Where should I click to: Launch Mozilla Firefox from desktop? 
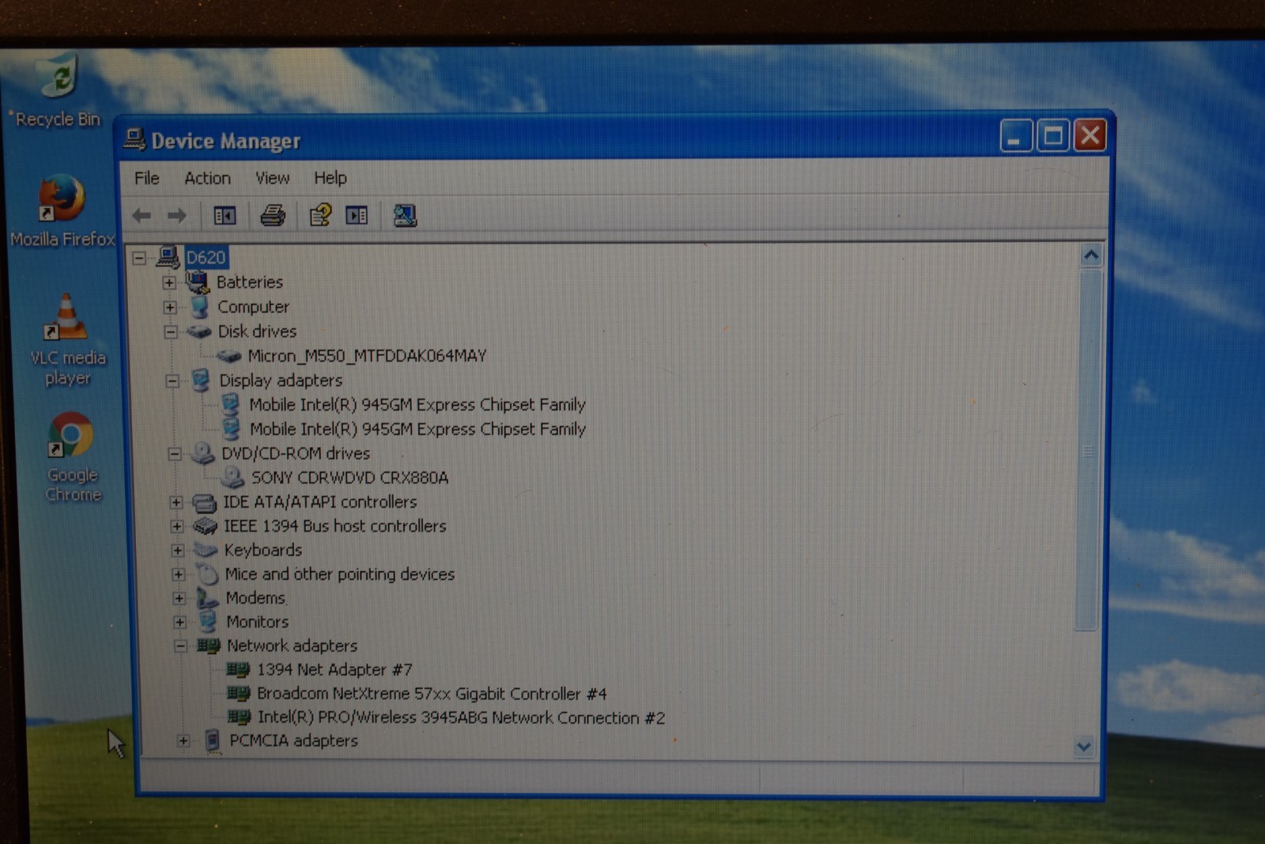coord(62,210)
